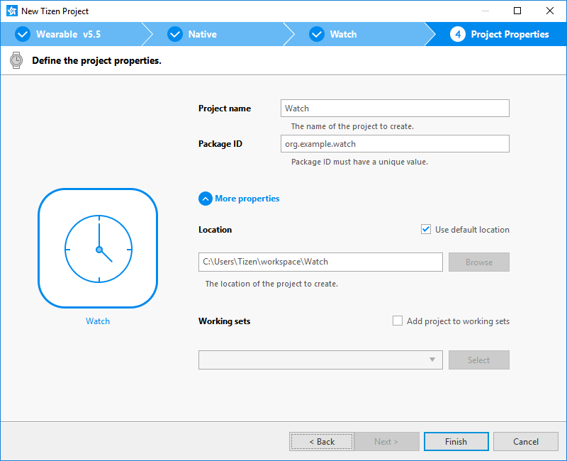Uncheck the Use default location checkbox
Image resolution: width=567 pixels, height=461 pixels.
pyautogui.click(x=426, y=229)
